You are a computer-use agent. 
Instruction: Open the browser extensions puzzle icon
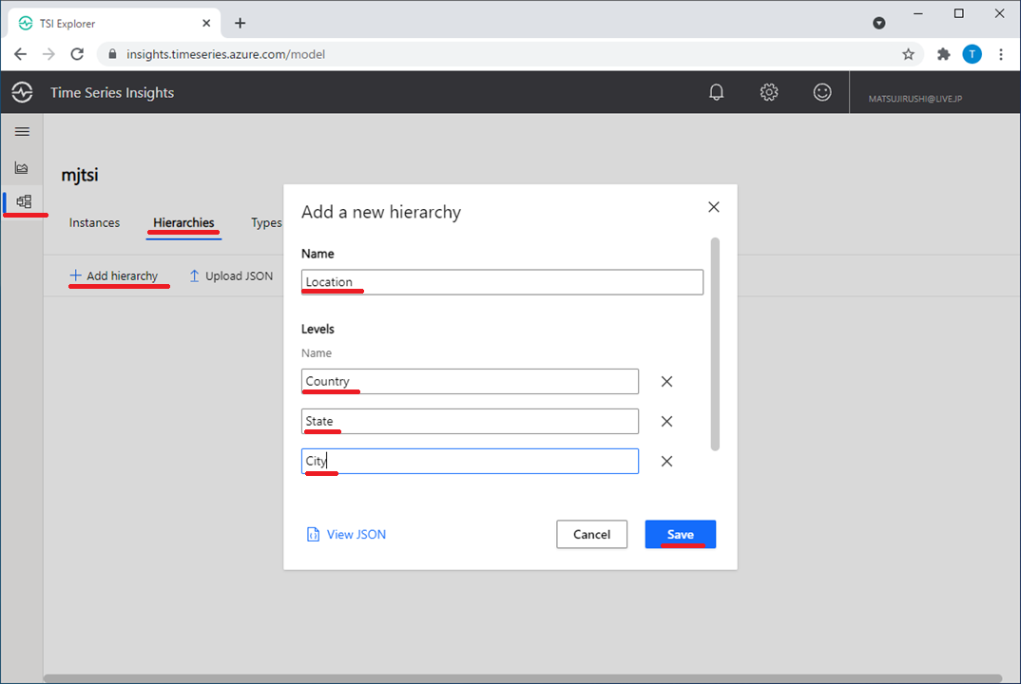click(943, 54)
